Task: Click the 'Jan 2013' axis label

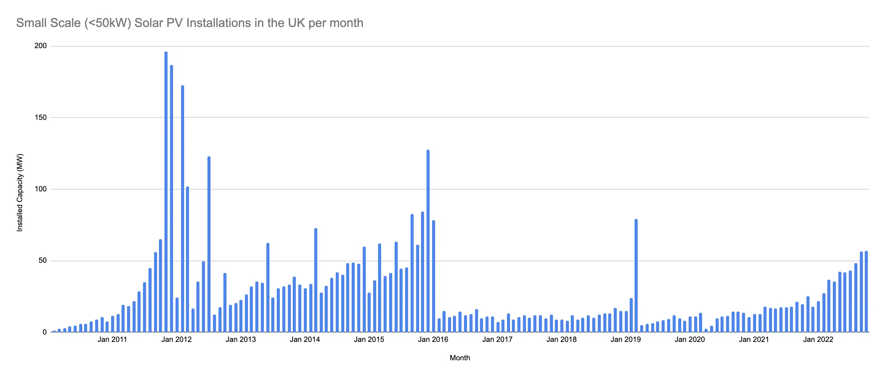Action: point(241,339)
